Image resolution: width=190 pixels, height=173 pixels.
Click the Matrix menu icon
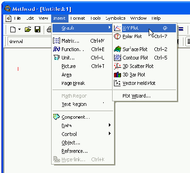pos(56,41)
